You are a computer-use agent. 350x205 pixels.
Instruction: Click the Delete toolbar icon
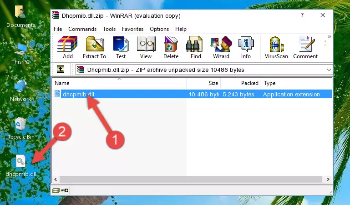click(x=171, y=47)
